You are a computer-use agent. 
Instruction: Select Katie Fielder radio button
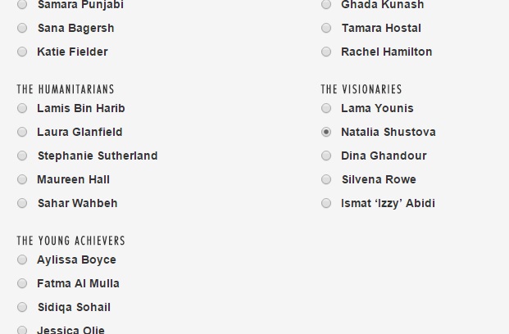tap(22, 52)
